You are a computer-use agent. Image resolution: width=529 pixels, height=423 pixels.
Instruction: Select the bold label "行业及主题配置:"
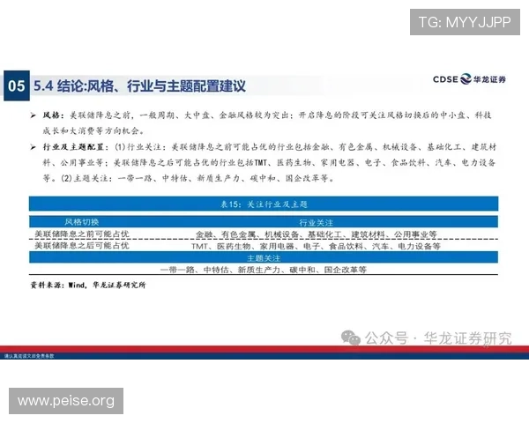coord(76,147)
